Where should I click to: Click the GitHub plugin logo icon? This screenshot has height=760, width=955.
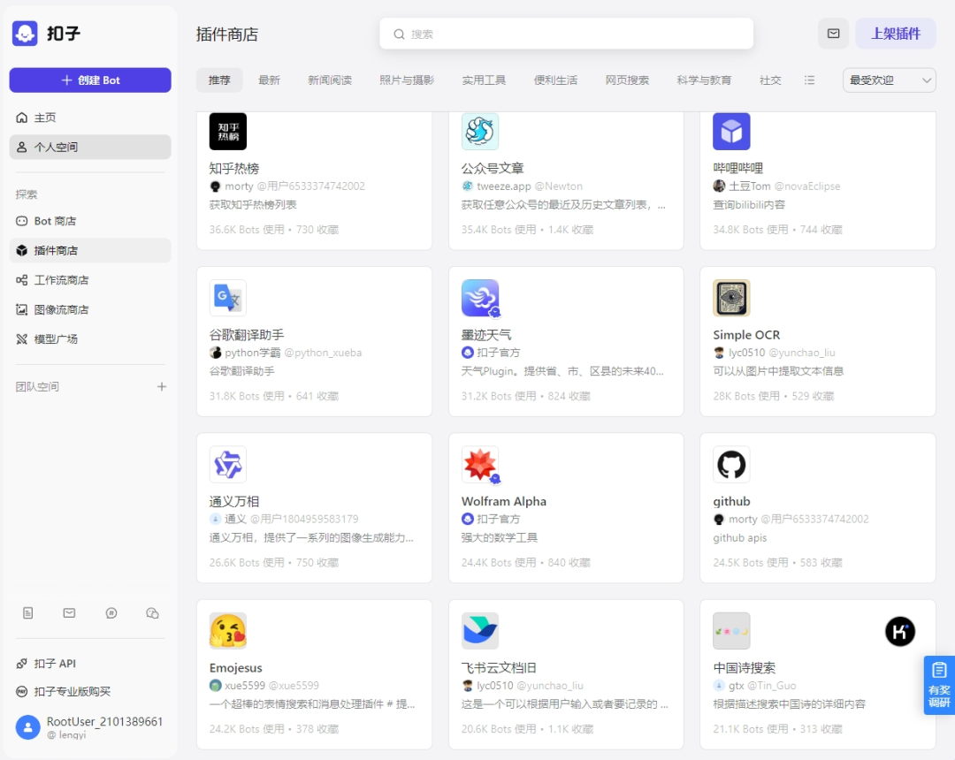(x=731, y=464)
